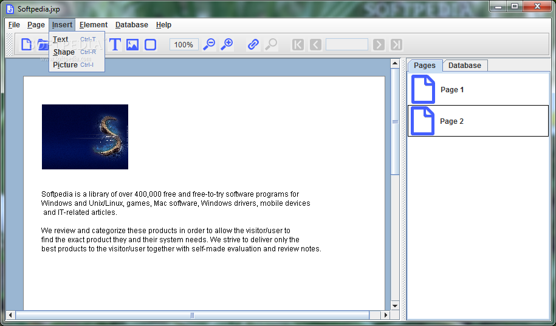This screenshot has width=556, height=326.
Task: Click the horizontal scrollbar left arrow
Action: [x=10, y=314]
